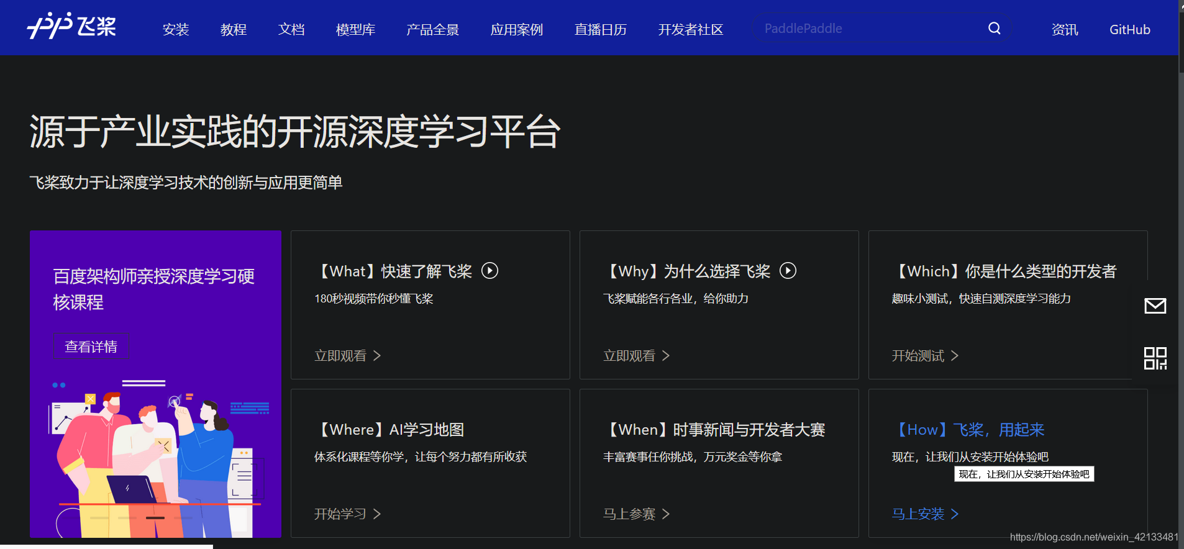This screenshot has height=549, width=1184.
Task: Click the 百度架构师亲授深度学习硬核课程 heading
Action: point(153,289)
